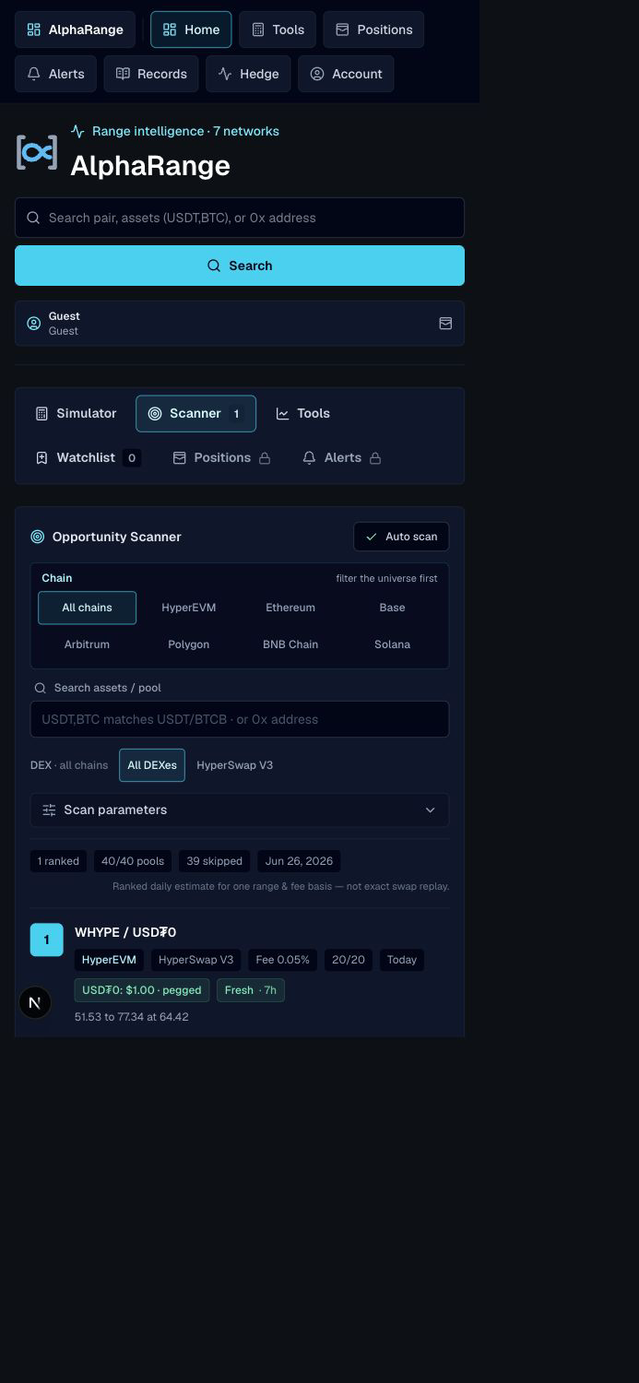Click the 'Jun 26, 2026' date chip

pyautogui.click(x=299, y=861)
